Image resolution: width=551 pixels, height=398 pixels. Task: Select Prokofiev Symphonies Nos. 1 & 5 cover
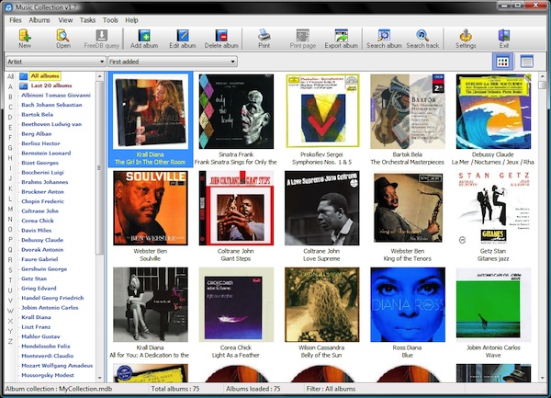click(322, 110)
